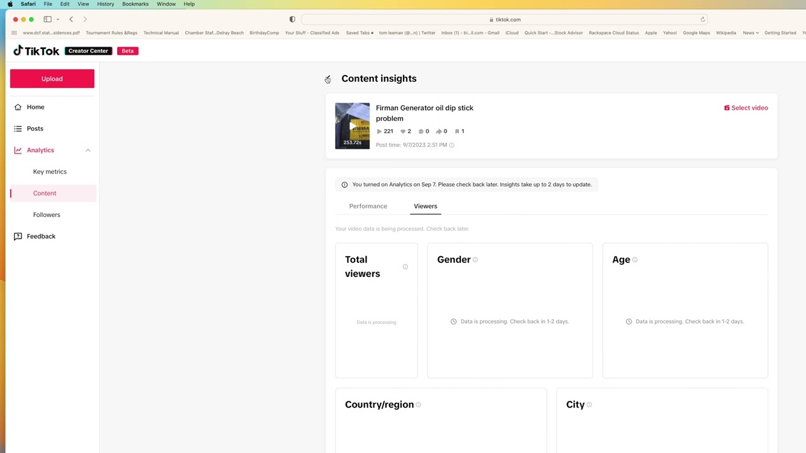
Task: Click the post time info icon
Action: click(451, 145)
